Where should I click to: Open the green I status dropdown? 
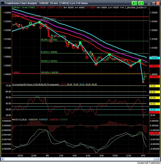pos(141,3)
